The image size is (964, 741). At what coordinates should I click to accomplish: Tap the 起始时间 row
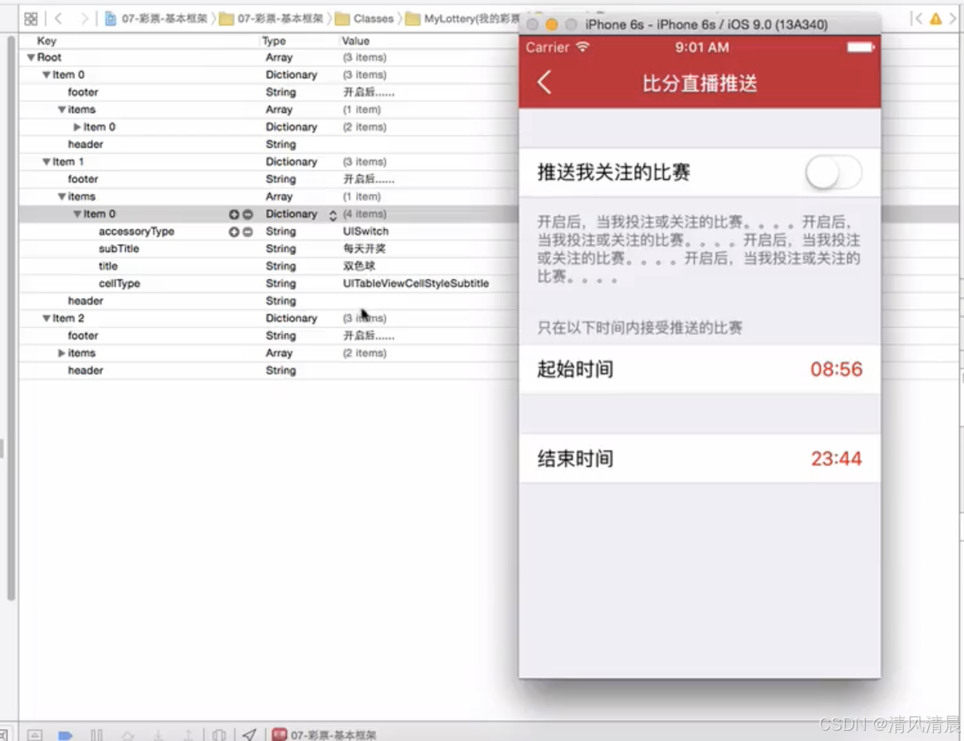(700, 369)
